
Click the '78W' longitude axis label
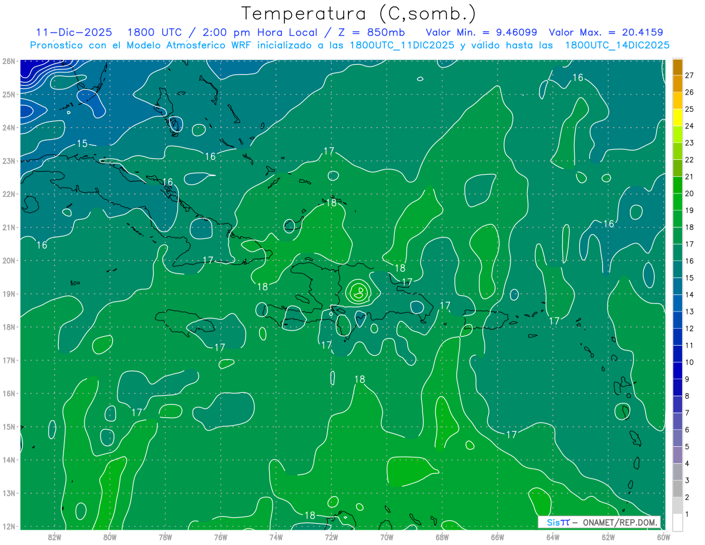(165, 537)
